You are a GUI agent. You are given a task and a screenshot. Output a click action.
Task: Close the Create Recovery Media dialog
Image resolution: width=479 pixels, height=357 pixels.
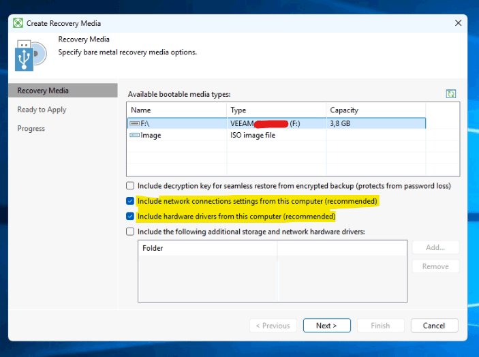pyautogui.click(x=458, y=22)
